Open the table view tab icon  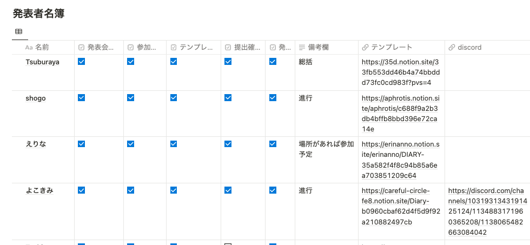coord(19,31)
